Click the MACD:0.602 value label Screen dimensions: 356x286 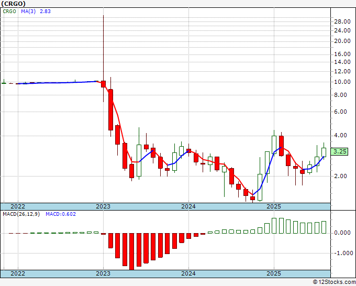point(61,214)
